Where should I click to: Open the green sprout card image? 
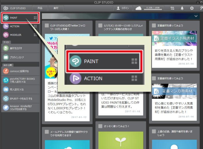pos(121,140)
